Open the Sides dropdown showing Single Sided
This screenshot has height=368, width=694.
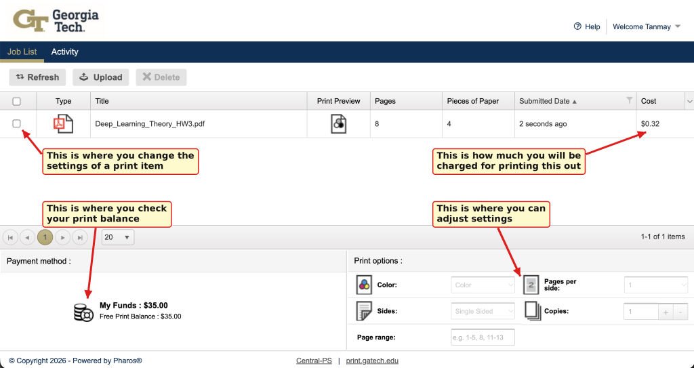483,311
